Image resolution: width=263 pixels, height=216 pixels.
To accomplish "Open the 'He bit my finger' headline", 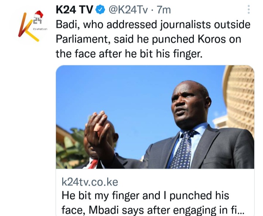I will pos(153,202).
